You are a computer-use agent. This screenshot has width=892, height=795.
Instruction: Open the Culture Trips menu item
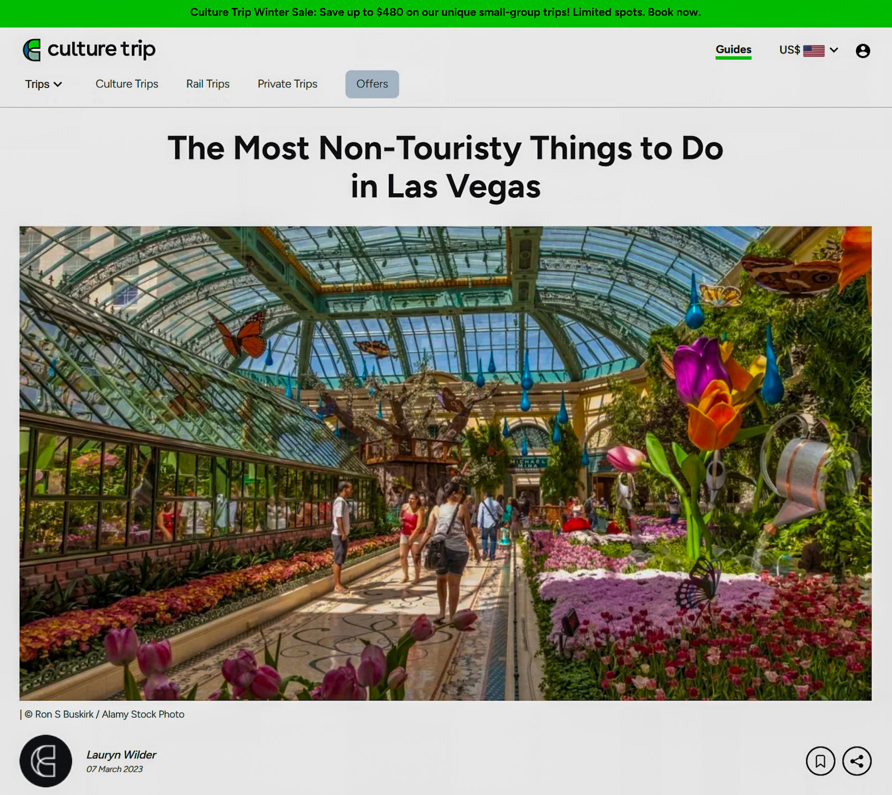pos(127,84)
